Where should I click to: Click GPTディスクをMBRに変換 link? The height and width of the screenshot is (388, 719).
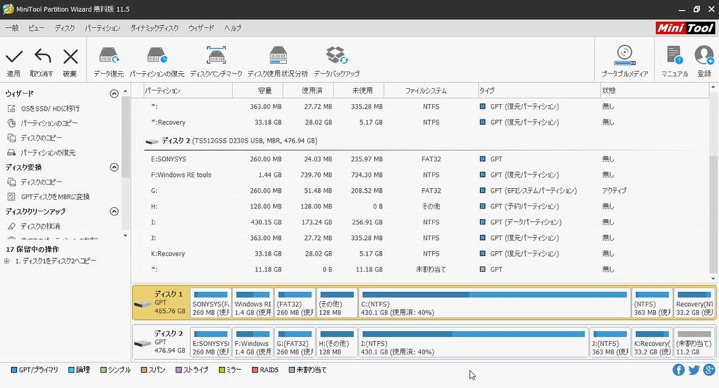(55, 197)
